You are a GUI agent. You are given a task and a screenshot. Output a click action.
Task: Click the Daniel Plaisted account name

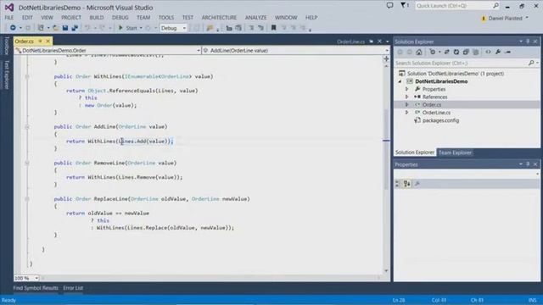tap(506, 18)
